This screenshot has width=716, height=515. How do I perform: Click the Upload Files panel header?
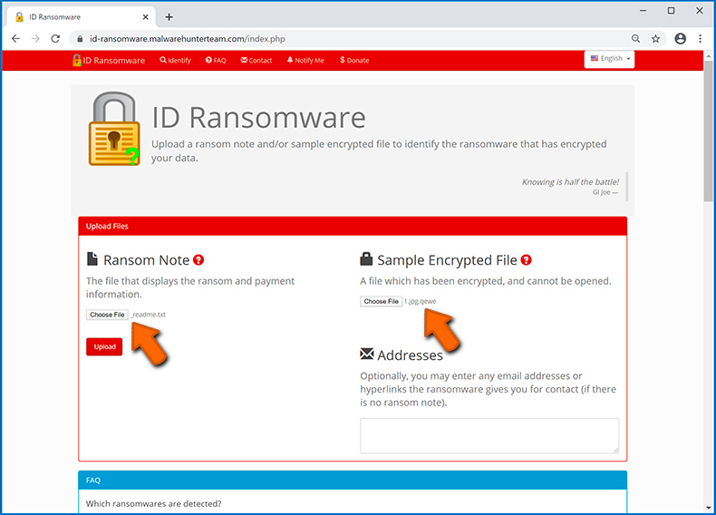point(353,226)
